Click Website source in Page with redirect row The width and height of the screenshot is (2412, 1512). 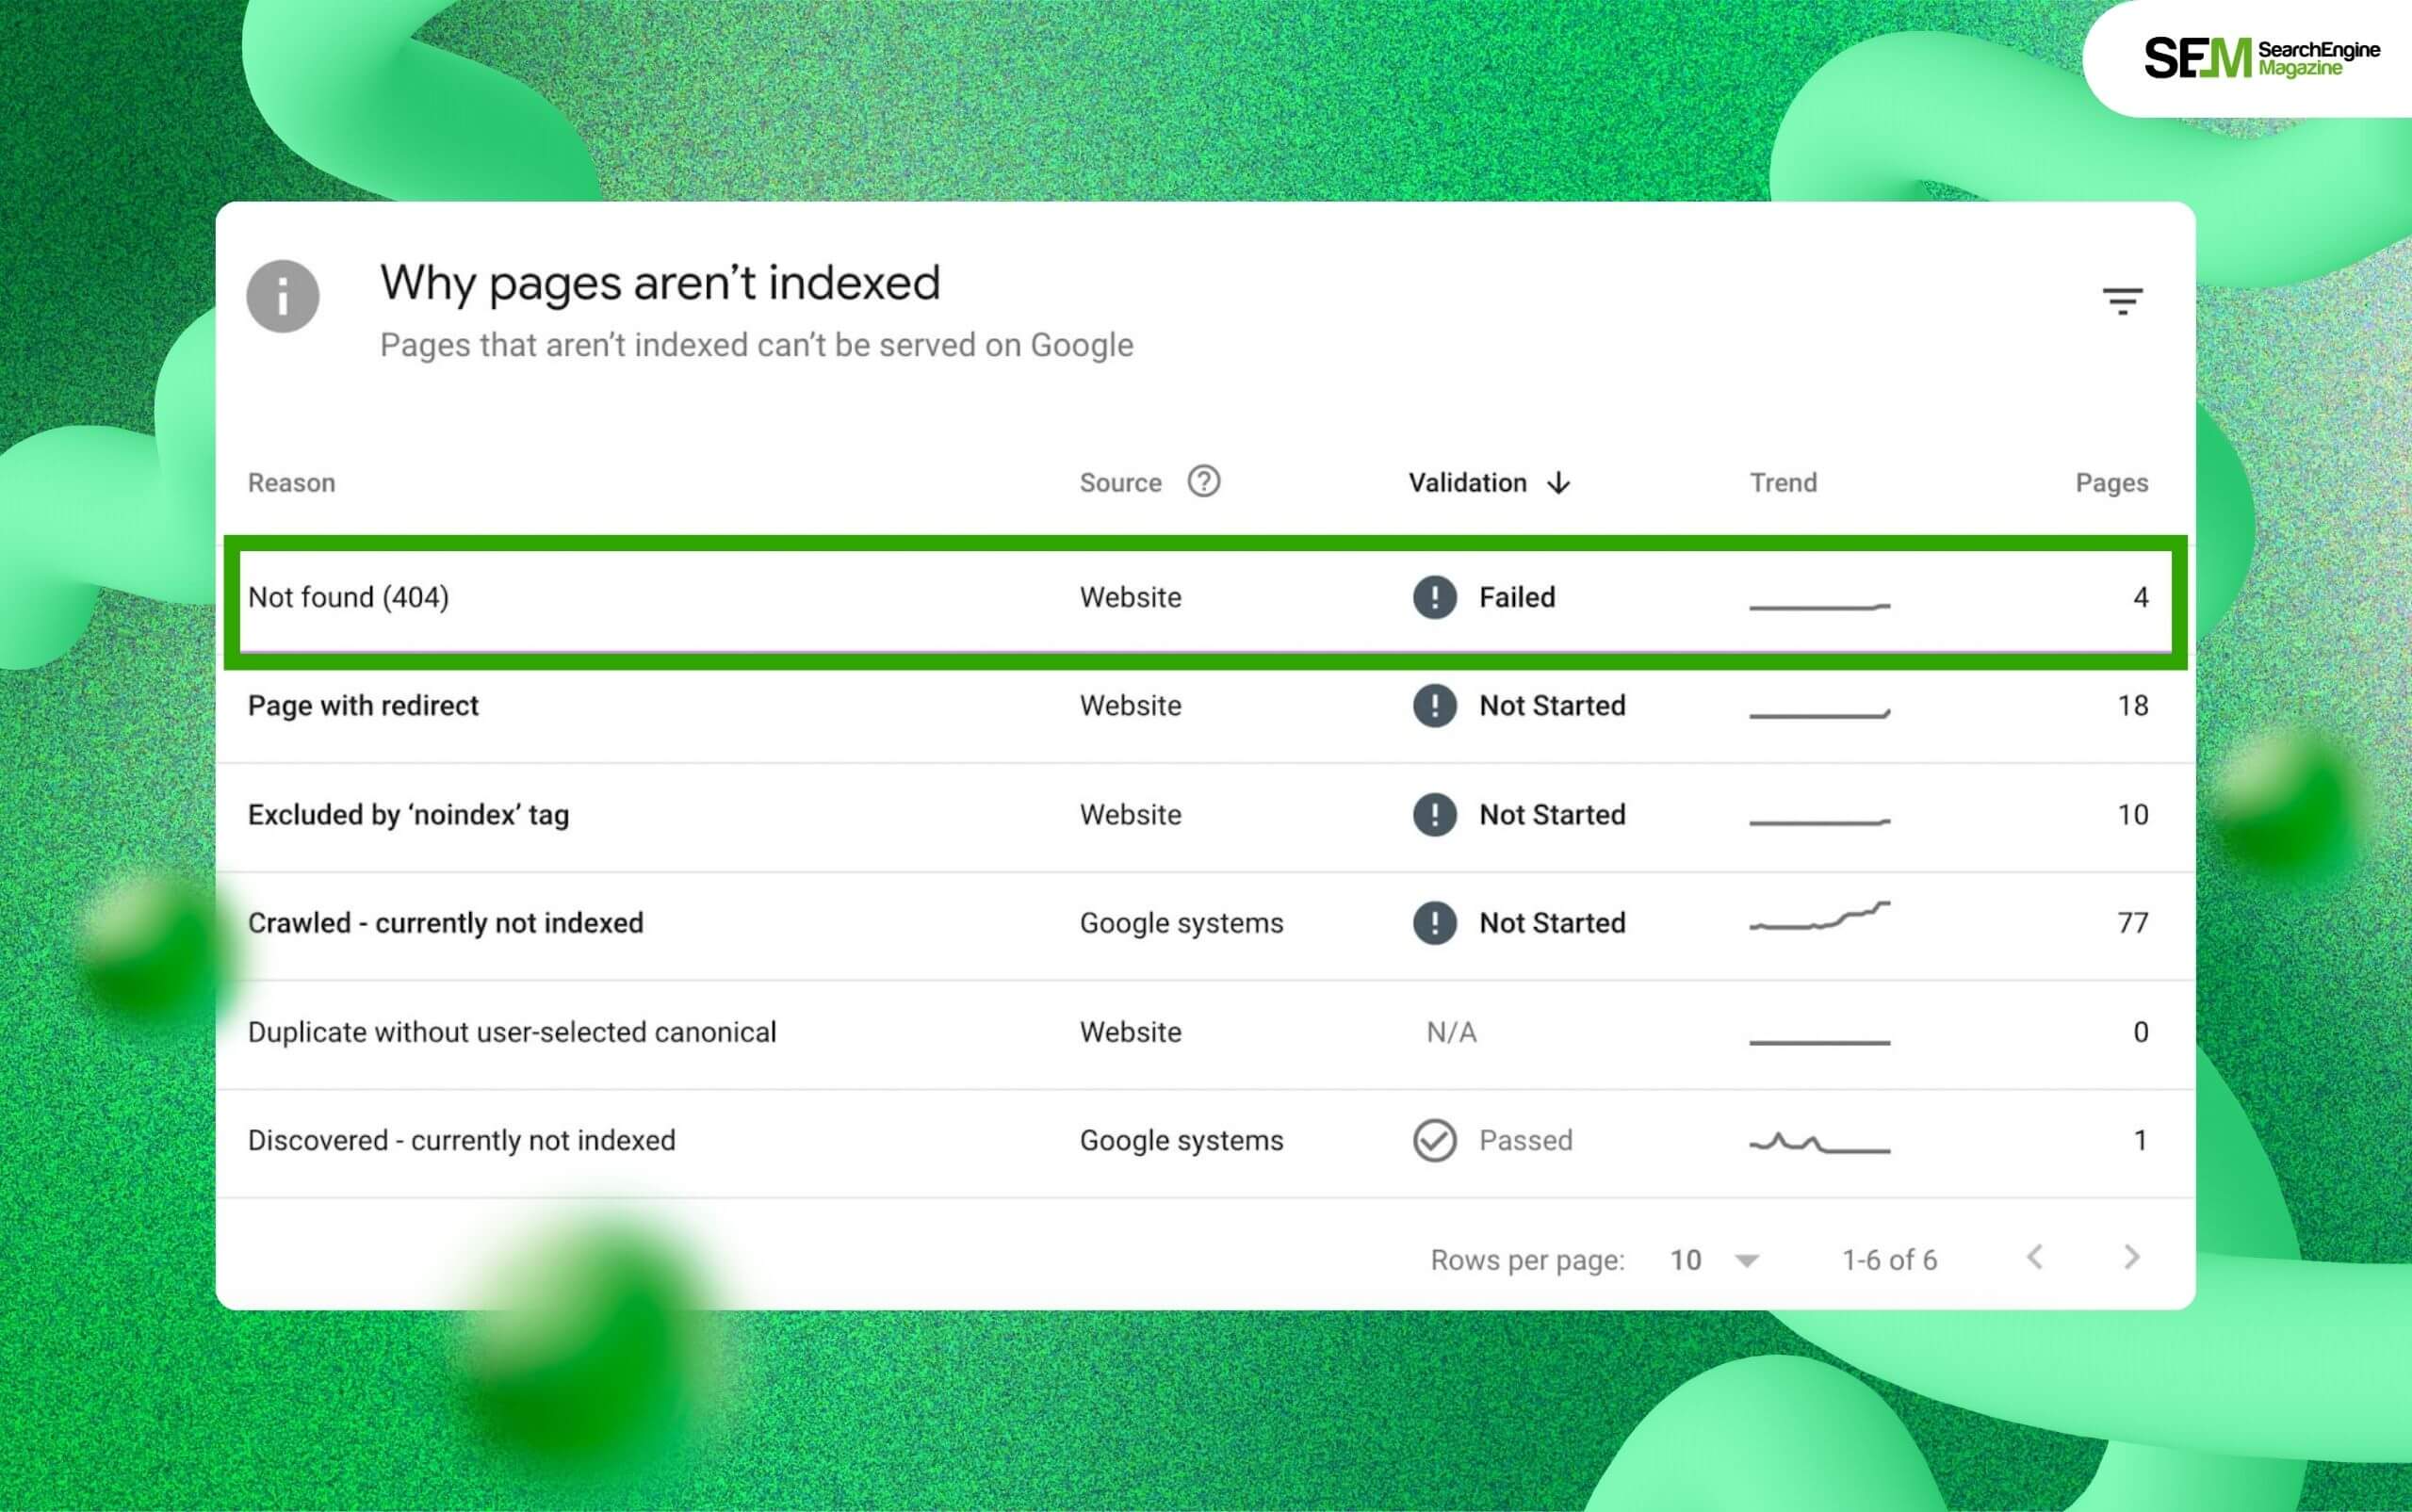coord(1130,705)
